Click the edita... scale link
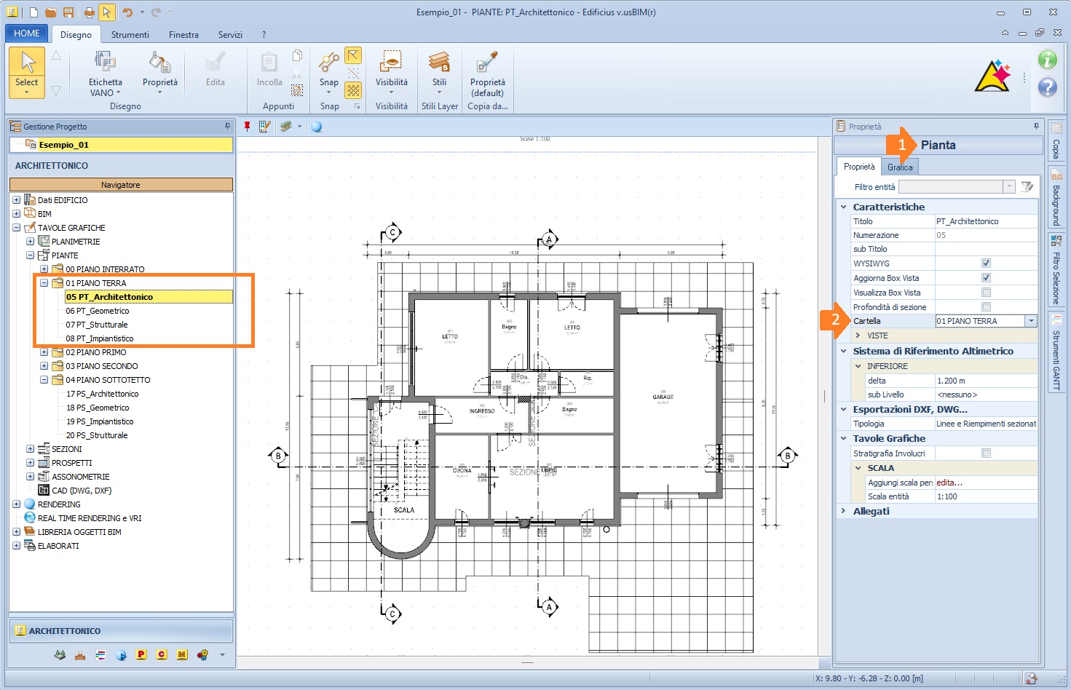This screenshot has width=1071, height=690. (949, 483)
